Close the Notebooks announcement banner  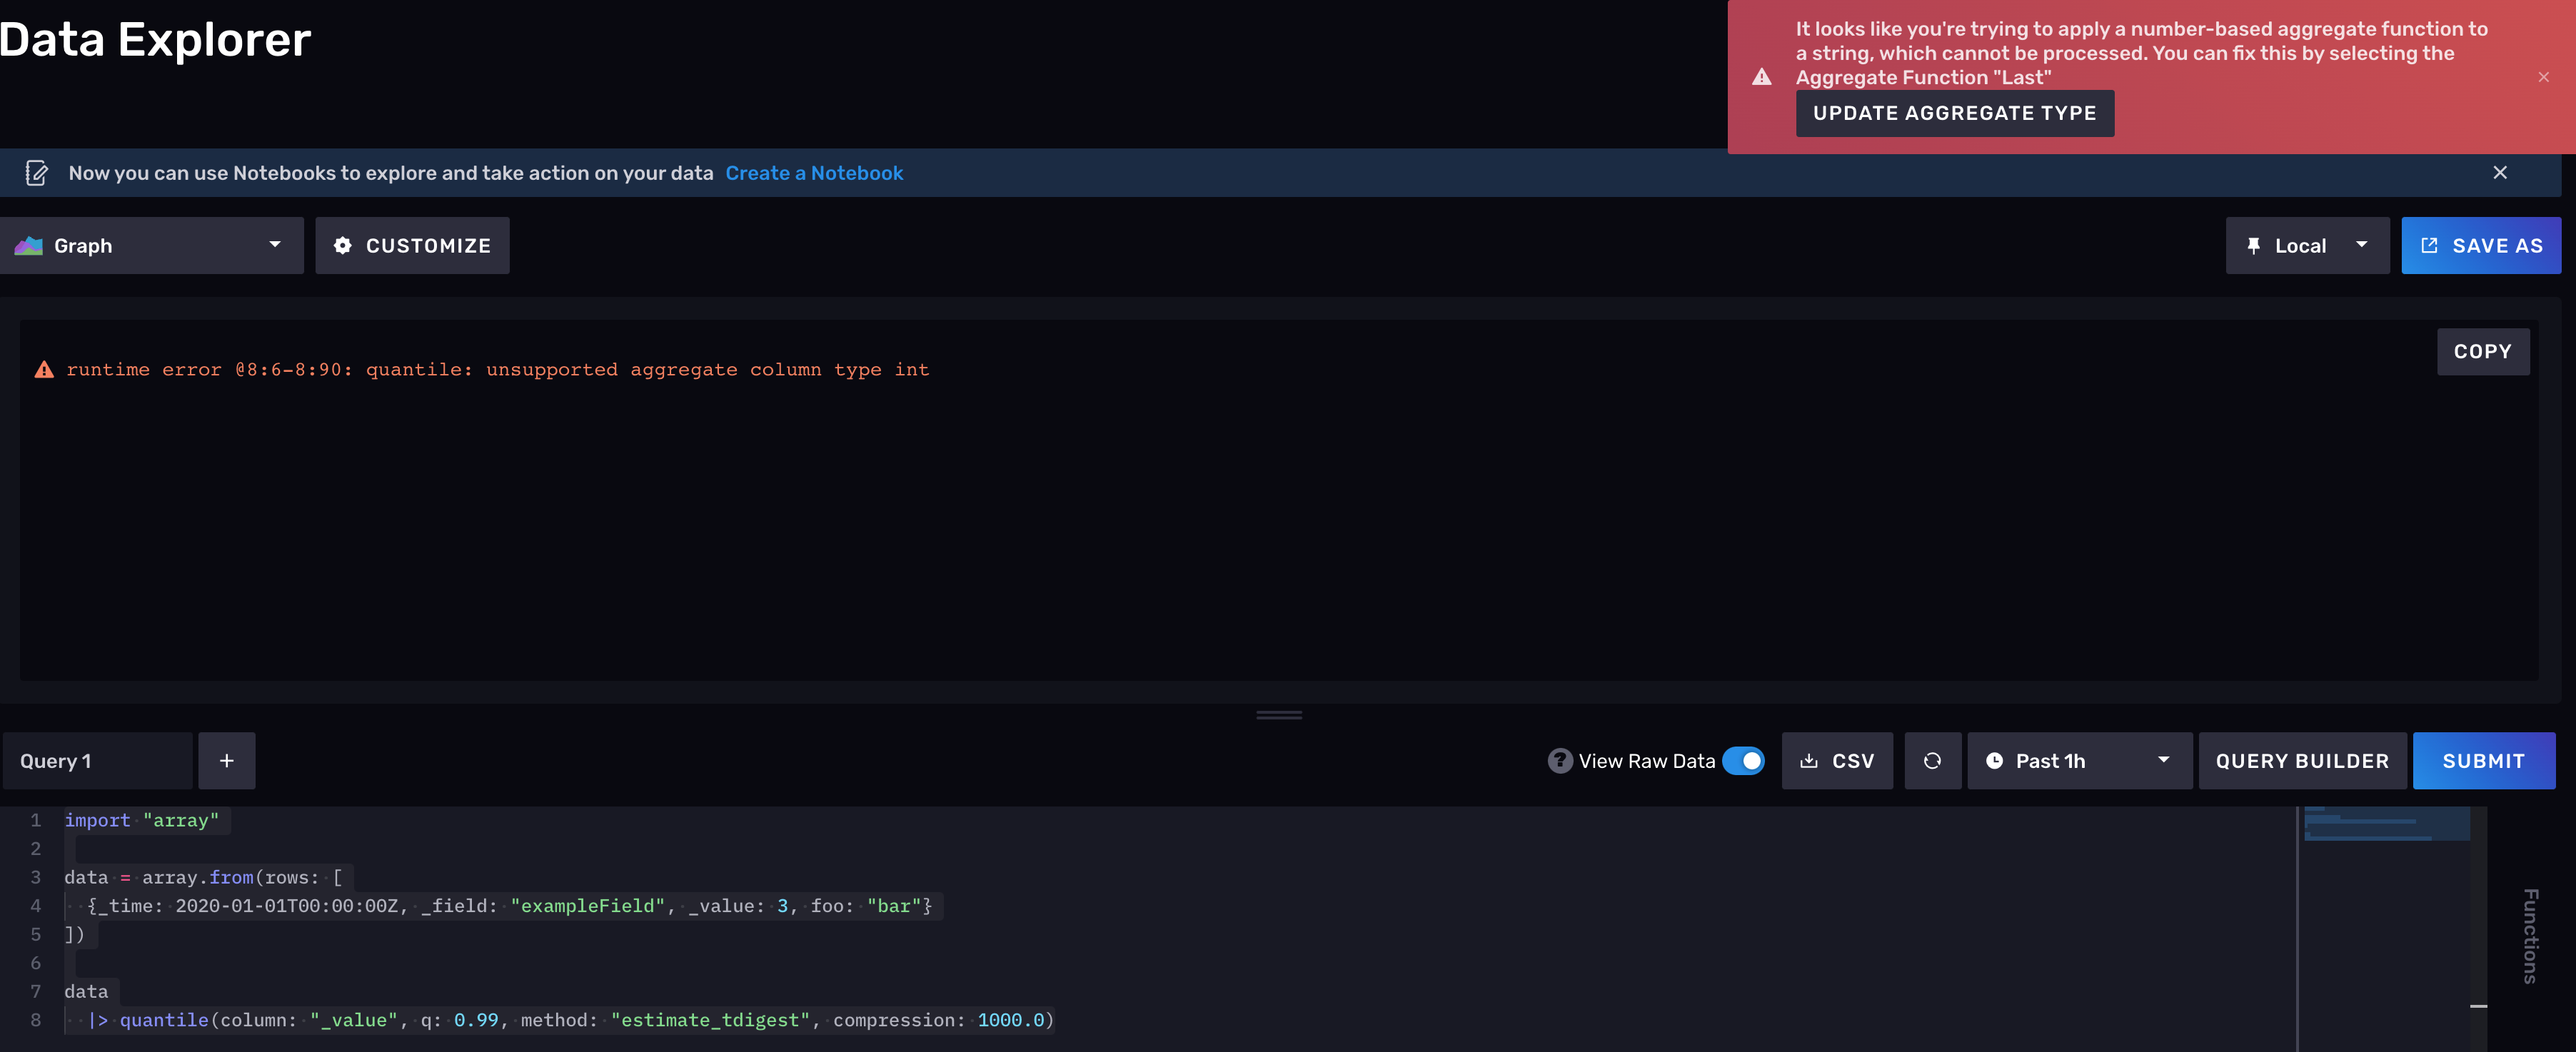(x=2499, y=172)
